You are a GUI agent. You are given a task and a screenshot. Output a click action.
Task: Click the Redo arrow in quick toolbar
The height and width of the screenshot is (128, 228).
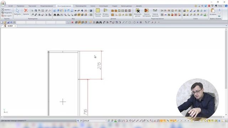click(14, 22)
